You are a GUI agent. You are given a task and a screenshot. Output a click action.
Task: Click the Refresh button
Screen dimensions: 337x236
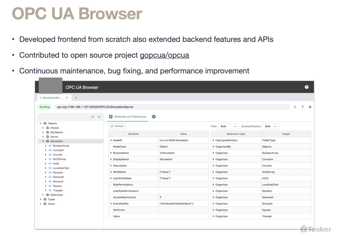[x=117, y=126]
